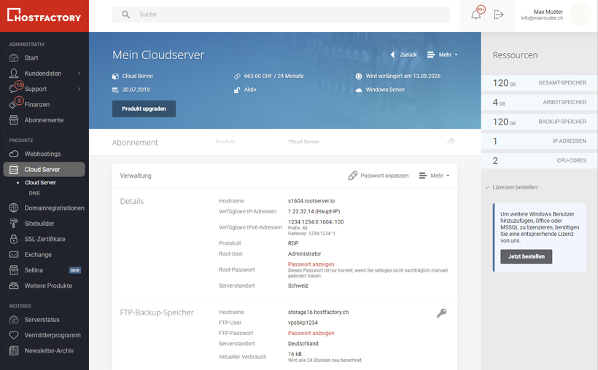Show the Root-Passwort via Passwort anzeigen

[311, 264]
